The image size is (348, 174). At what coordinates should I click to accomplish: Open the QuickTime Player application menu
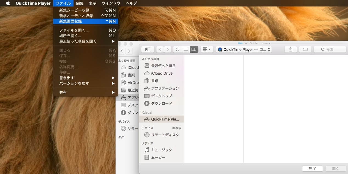coord(33,3)
